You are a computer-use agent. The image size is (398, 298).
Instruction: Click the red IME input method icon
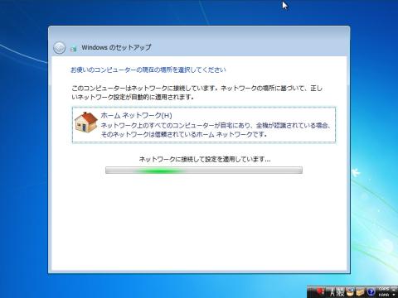(320, 291)
